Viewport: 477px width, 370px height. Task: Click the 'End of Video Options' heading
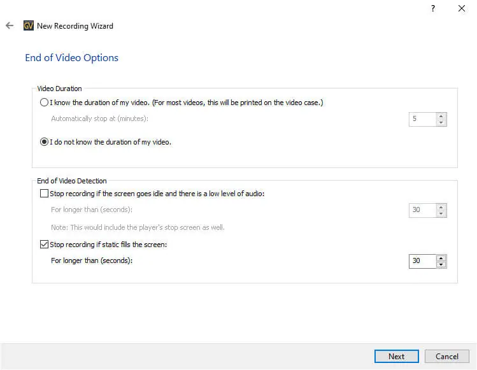(x=71, y=58)
